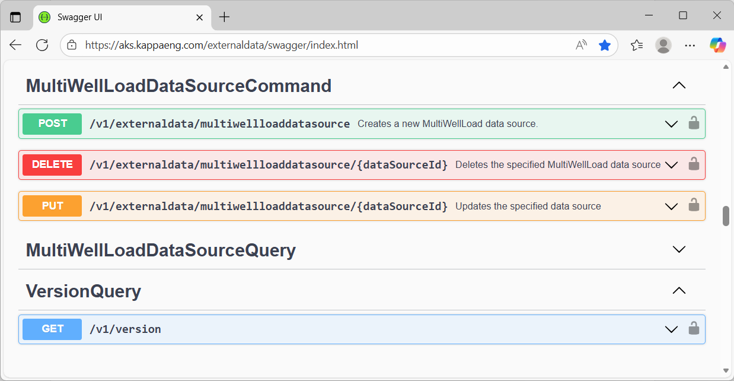
Task: Open the Copilot sidebar icon
Action: coord(717,45)
